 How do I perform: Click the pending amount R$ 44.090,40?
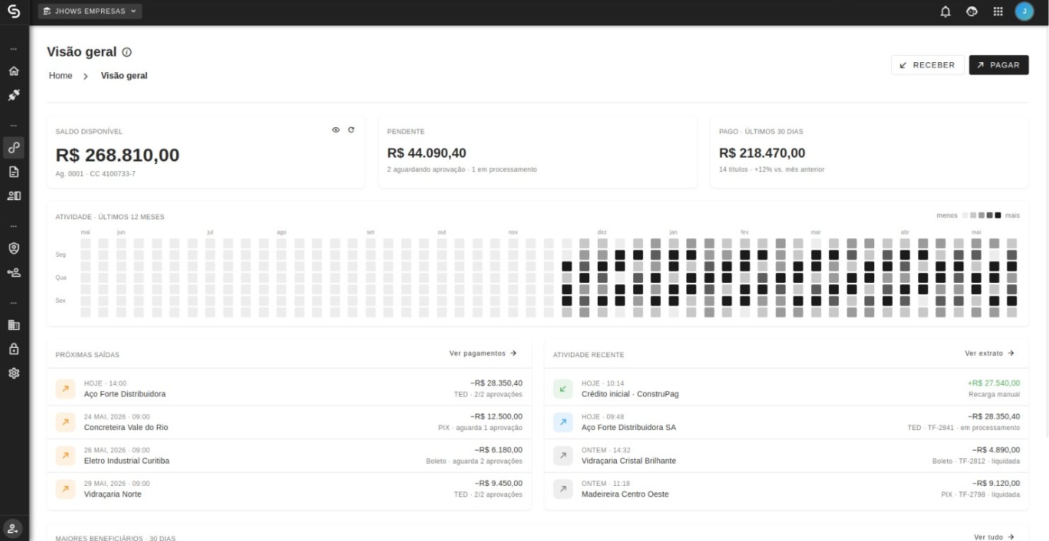(x=427, y=153)
